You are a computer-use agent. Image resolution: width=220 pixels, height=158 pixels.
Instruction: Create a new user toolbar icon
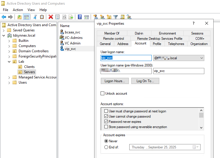pos(95,17)
